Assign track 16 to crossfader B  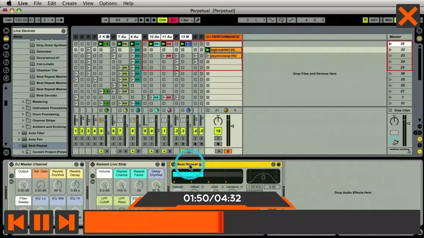228,151
